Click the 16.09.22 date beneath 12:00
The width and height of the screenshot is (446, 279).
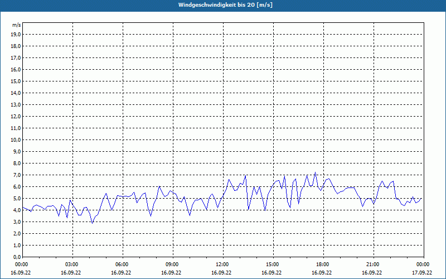pyautogui.click(x=221, y=273)
